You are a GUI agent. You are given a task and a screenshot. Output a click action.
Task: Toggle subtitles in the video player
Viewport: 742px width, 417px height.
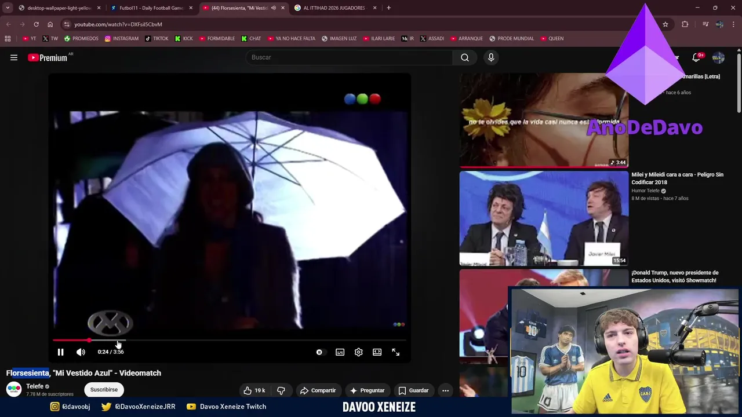(340, 352)
